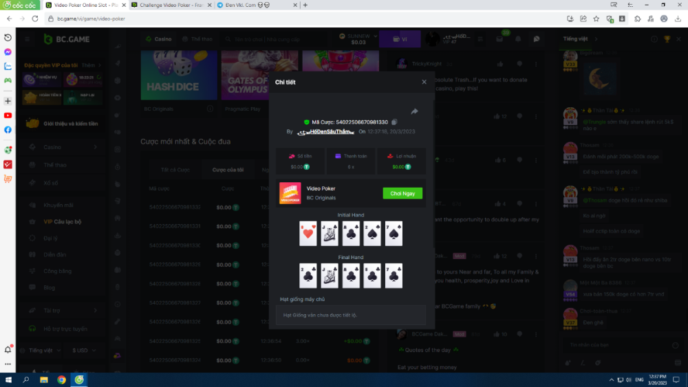This screenshot has height=387, width=688.
Task: Click the sidebar notification bell icon
Action: point(8,349)
